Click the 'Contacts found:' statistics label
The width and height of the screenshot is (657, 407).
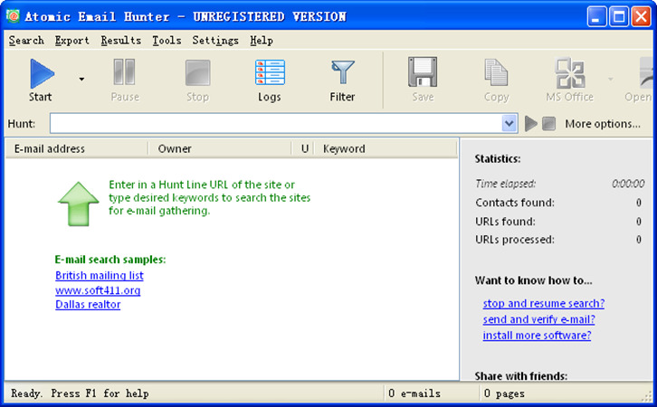tap(515, 203)
